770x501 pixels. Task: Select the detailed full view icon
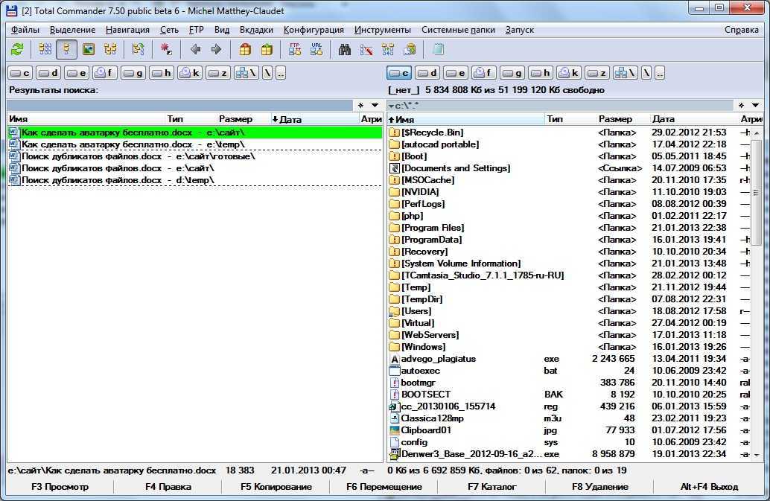[x=66, y=49]
